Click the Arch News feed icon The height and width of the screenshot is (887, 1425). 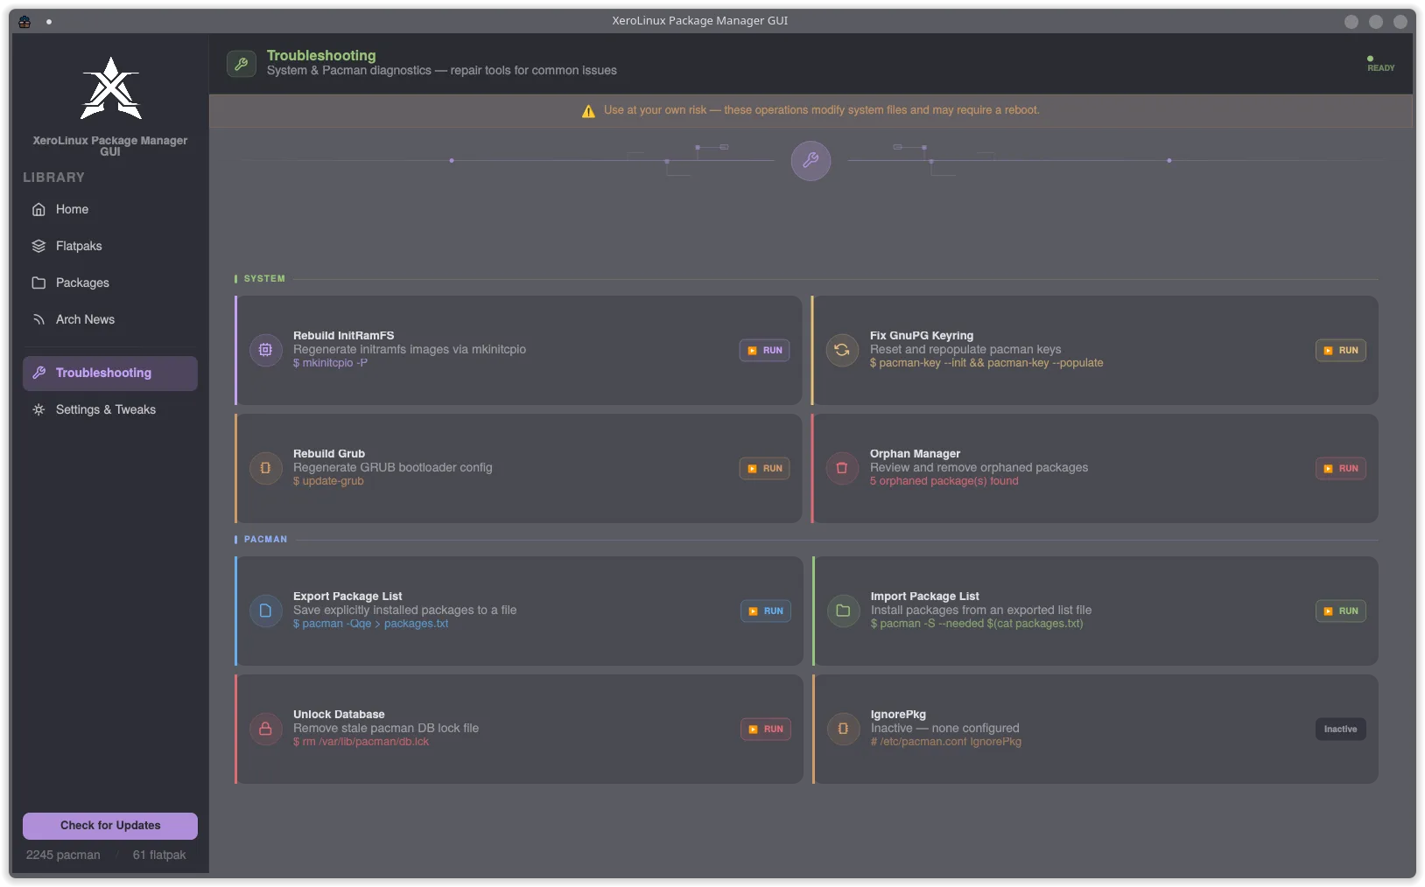coord(39,320)
